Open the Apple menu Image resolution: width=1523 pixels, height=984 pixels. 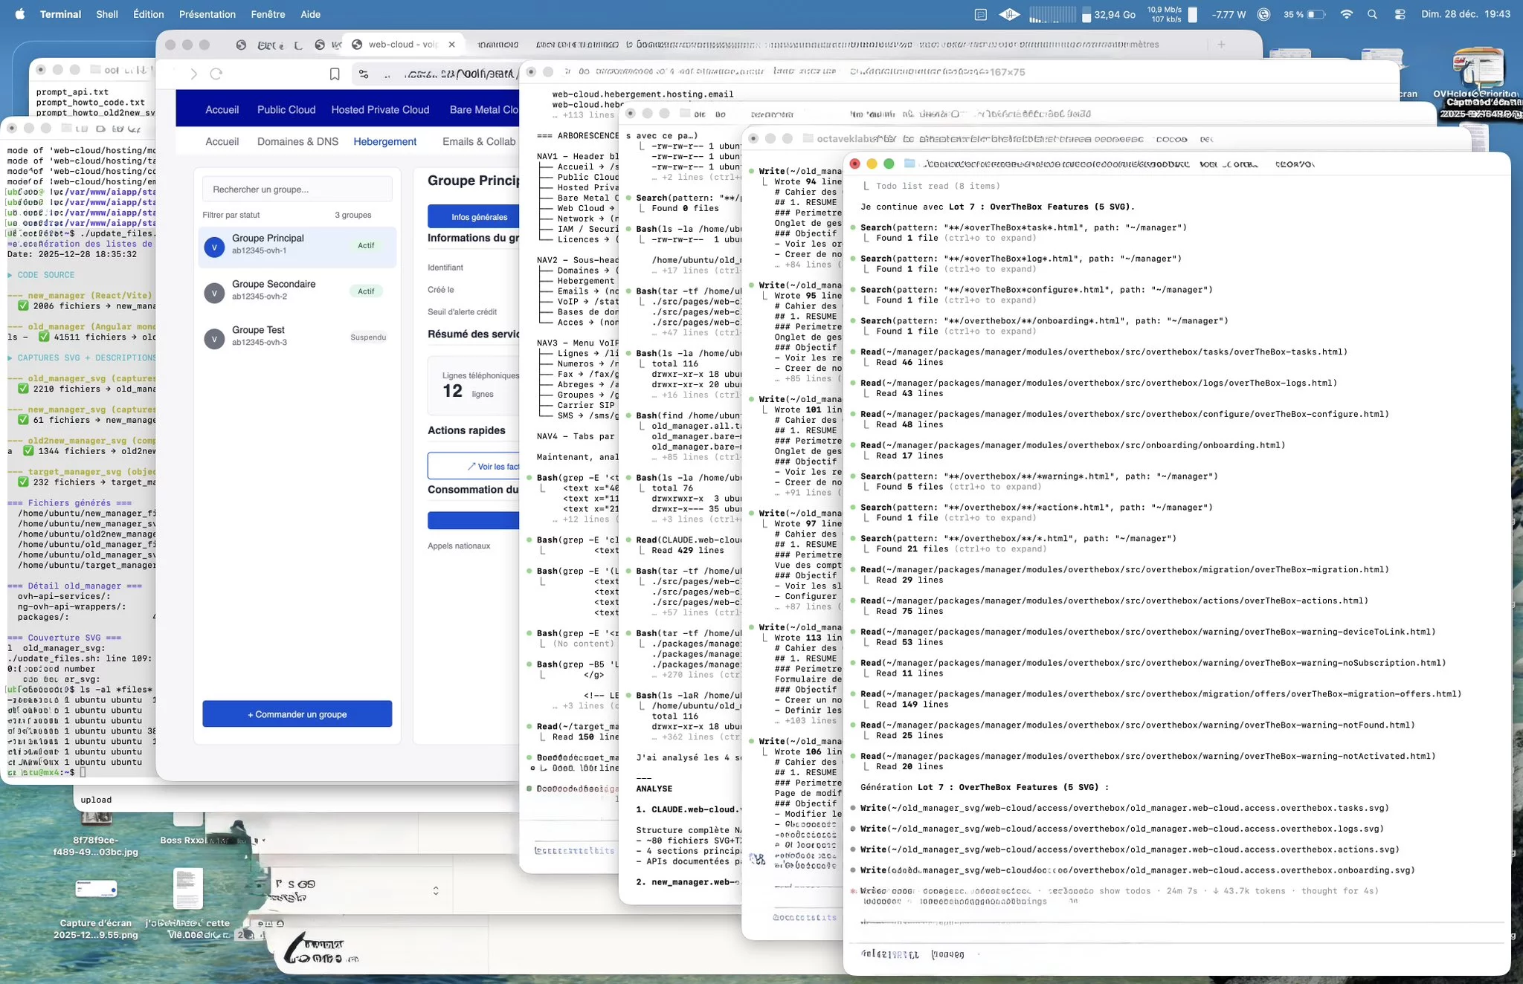click(20, 14)
